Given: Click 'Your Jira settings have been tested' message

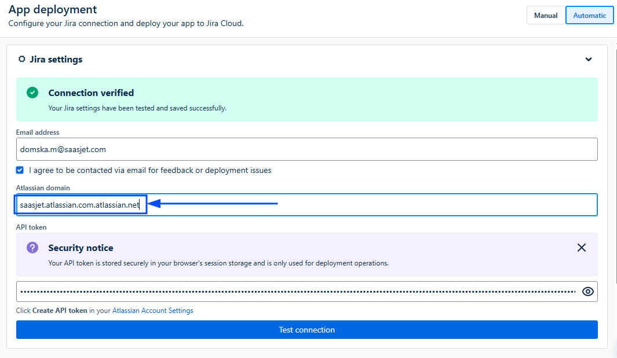Looking at the screenshot, I should coord(137,108).
